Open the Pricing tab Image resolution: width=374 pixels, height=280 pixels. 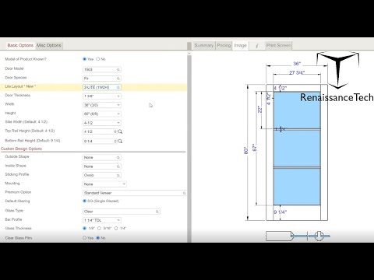pyautogui.click(x=224, y=46)
